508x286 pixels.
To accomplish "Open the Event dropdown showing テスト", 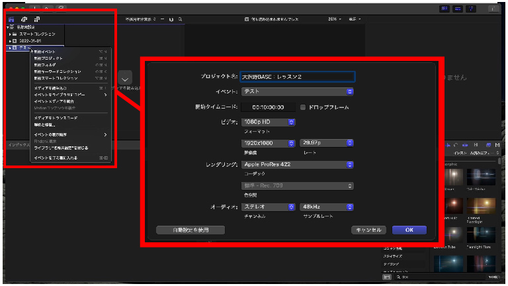I will 298,92.
